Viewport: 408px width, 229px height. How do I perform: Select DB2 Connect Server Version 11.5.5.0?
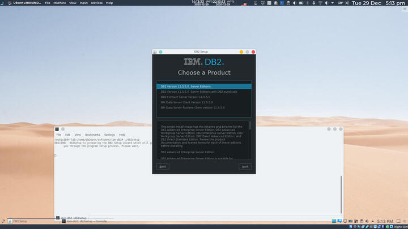(204, 97)
